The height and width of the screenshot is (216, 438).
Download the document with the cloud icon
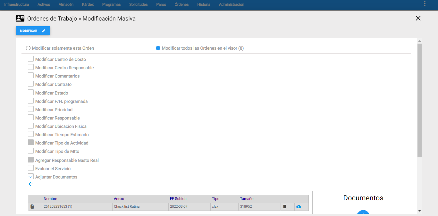299,207
